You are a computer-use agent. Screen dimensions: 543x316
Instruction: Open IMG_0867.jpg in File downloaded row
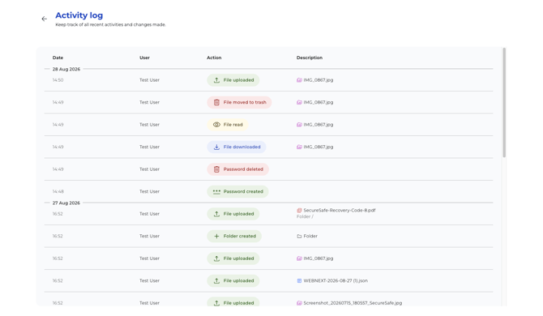click(x=319, y=147)
